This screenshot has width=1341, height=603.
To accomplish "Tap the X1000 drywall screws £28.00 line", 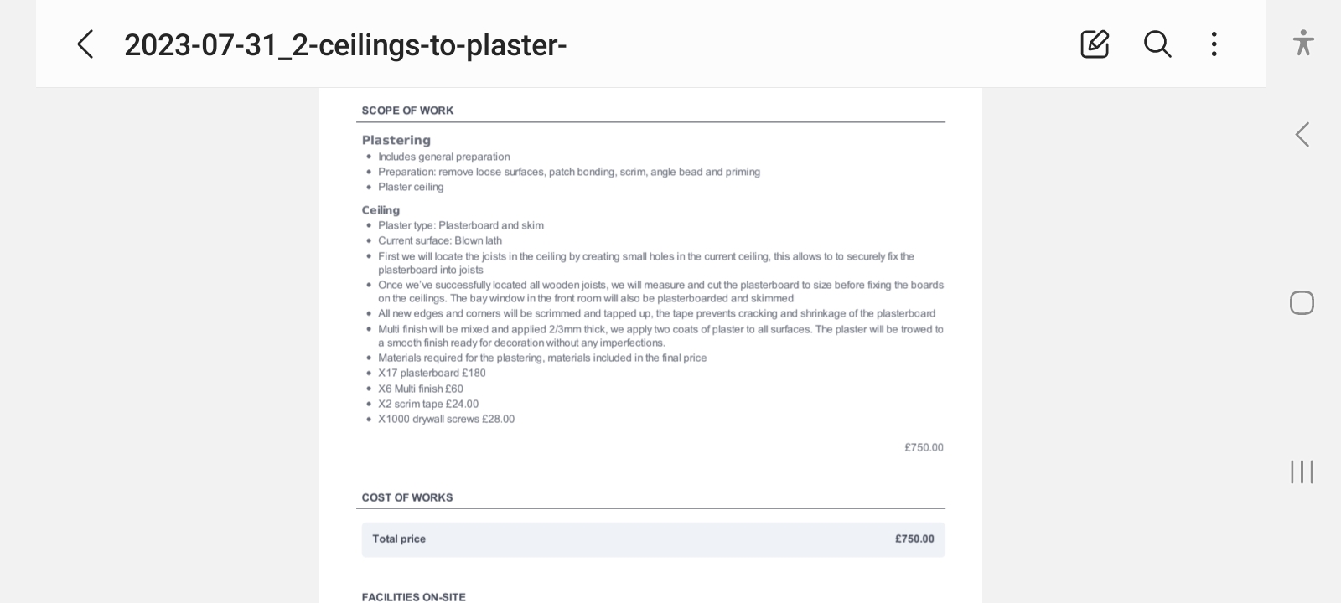I will (446, 419).
